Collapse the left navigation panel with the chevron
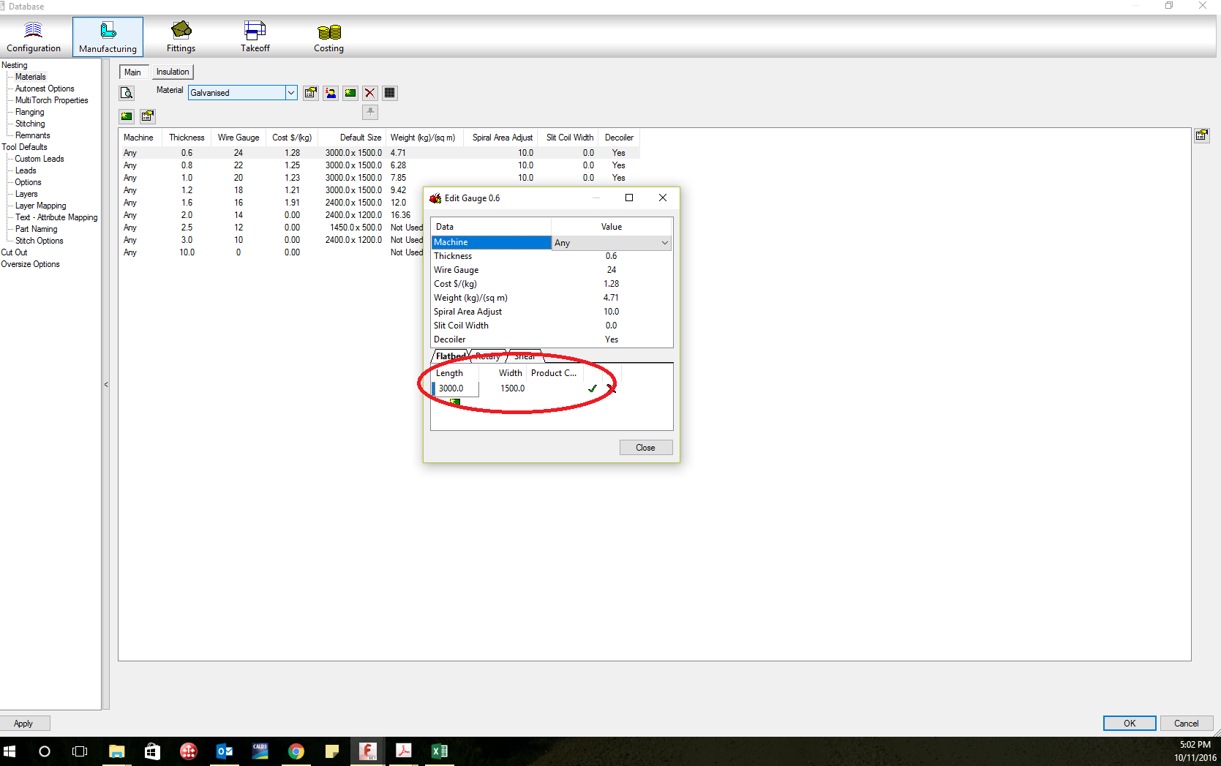The width and height of the screenshot is (1221, 766). click(106, 384)
